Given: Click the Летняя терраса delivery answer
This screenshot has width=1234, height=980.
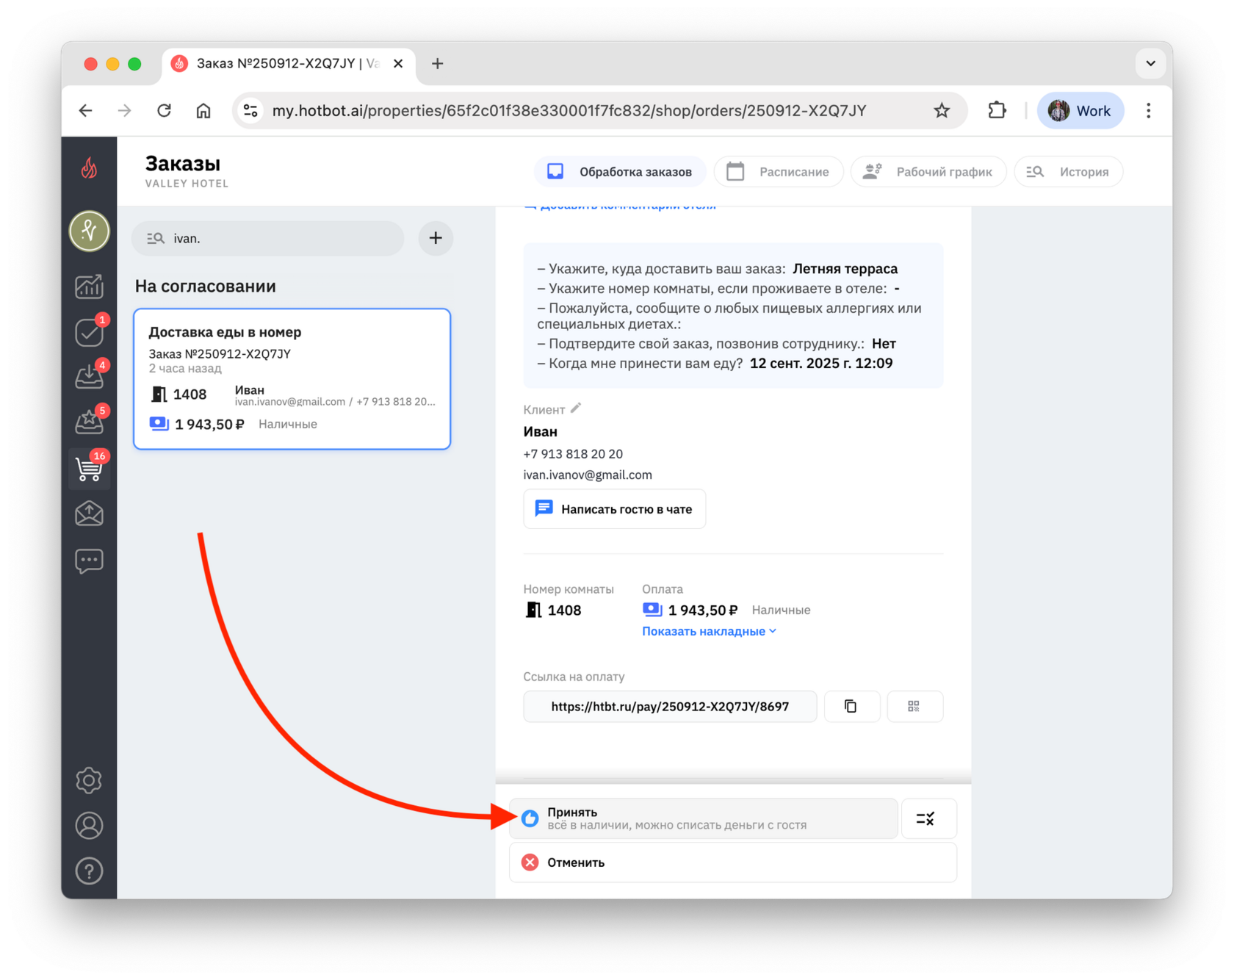Looking at the screenshot, I should point(845,269).
